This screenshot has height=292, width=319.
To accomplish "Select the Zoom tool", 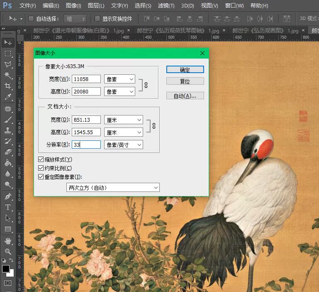I will coord(8,251).
